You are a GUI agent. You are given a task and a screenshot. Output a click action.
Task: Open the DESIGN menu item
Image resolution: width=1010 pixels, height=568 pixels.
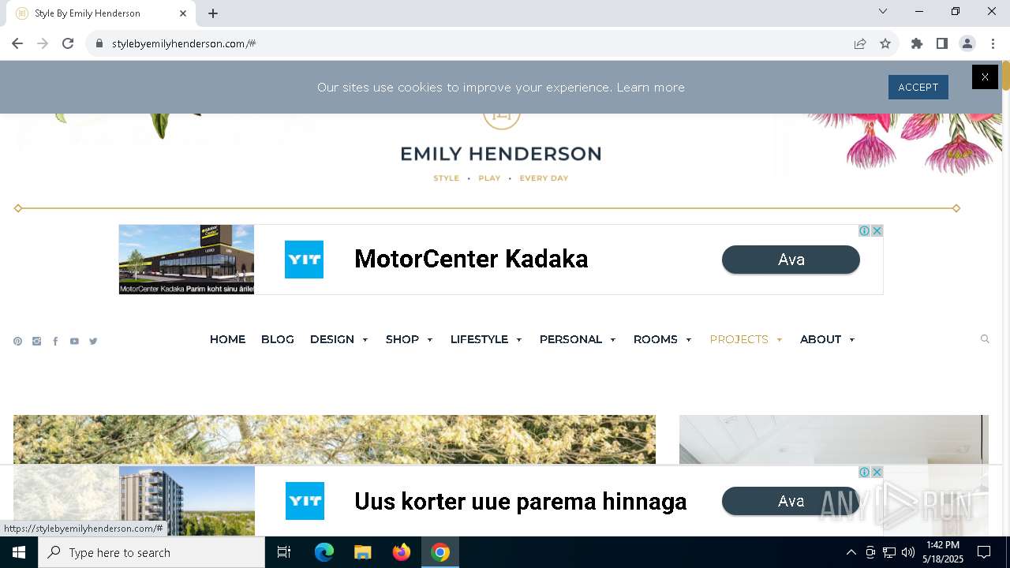332,339
